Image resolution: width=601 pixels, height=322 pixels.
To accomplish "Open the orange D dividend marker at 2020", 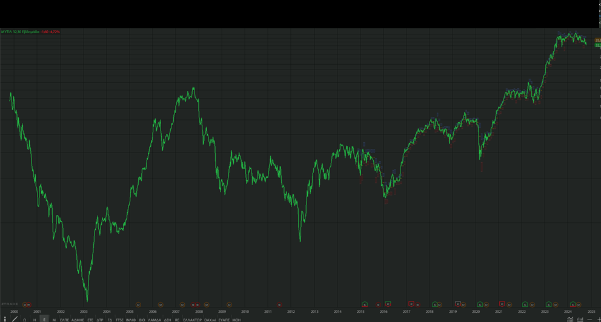I will (x=486, y=305).
